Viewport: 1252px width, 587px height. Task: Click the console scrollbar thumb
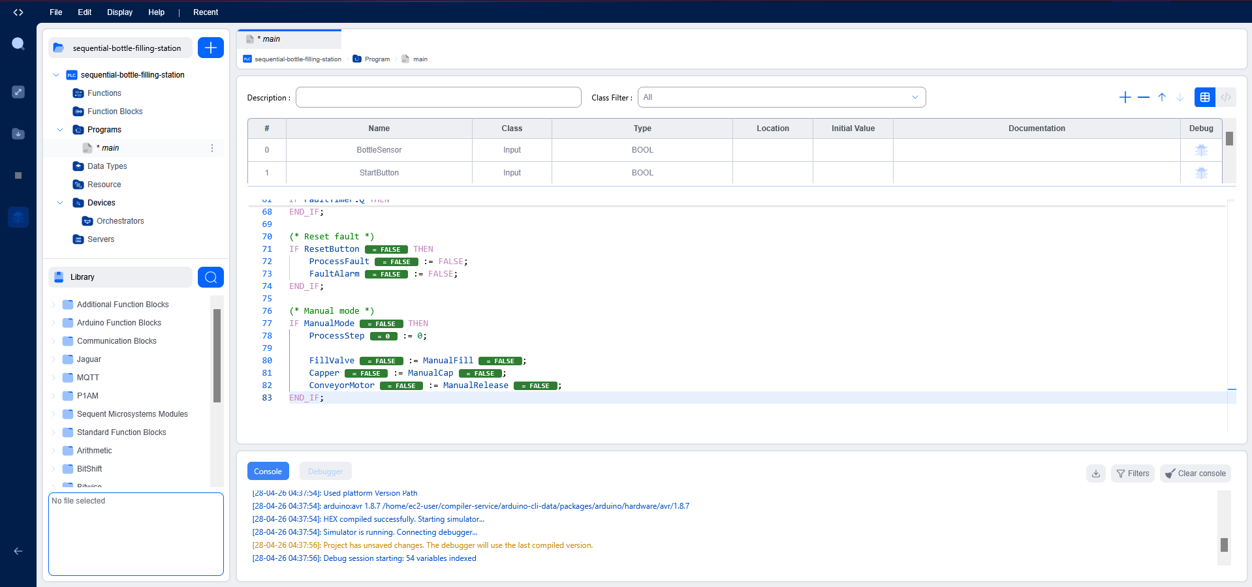[x=1224, y=545]
